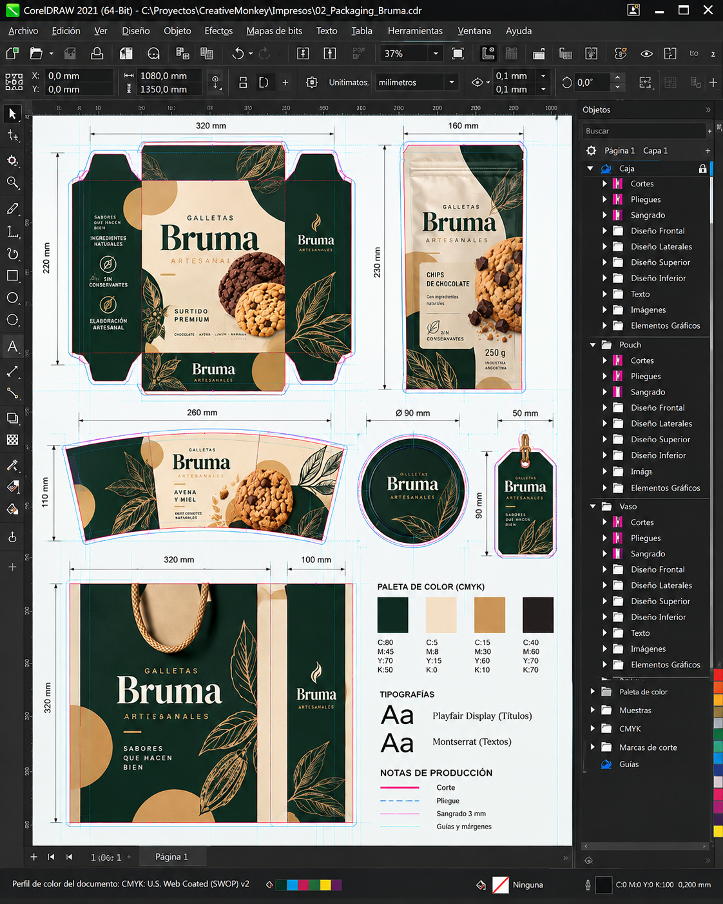The height and width of the screenshot is (904, 723).
Task: Collapse the Vaso group
Action: [x=593, y=507]
